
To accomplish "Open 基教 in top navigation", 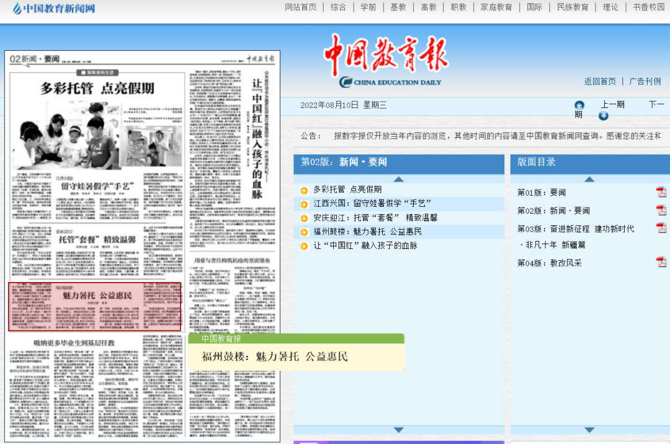I will (x=398, y=7).
